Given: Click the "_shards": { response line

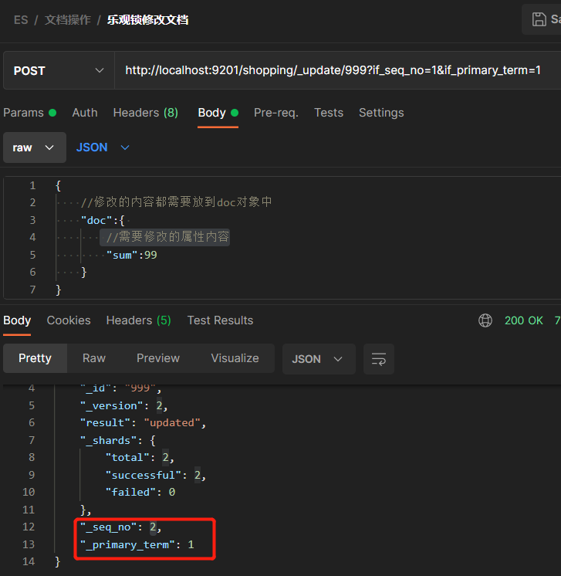Looking at the screenshot, I should 118,440.
